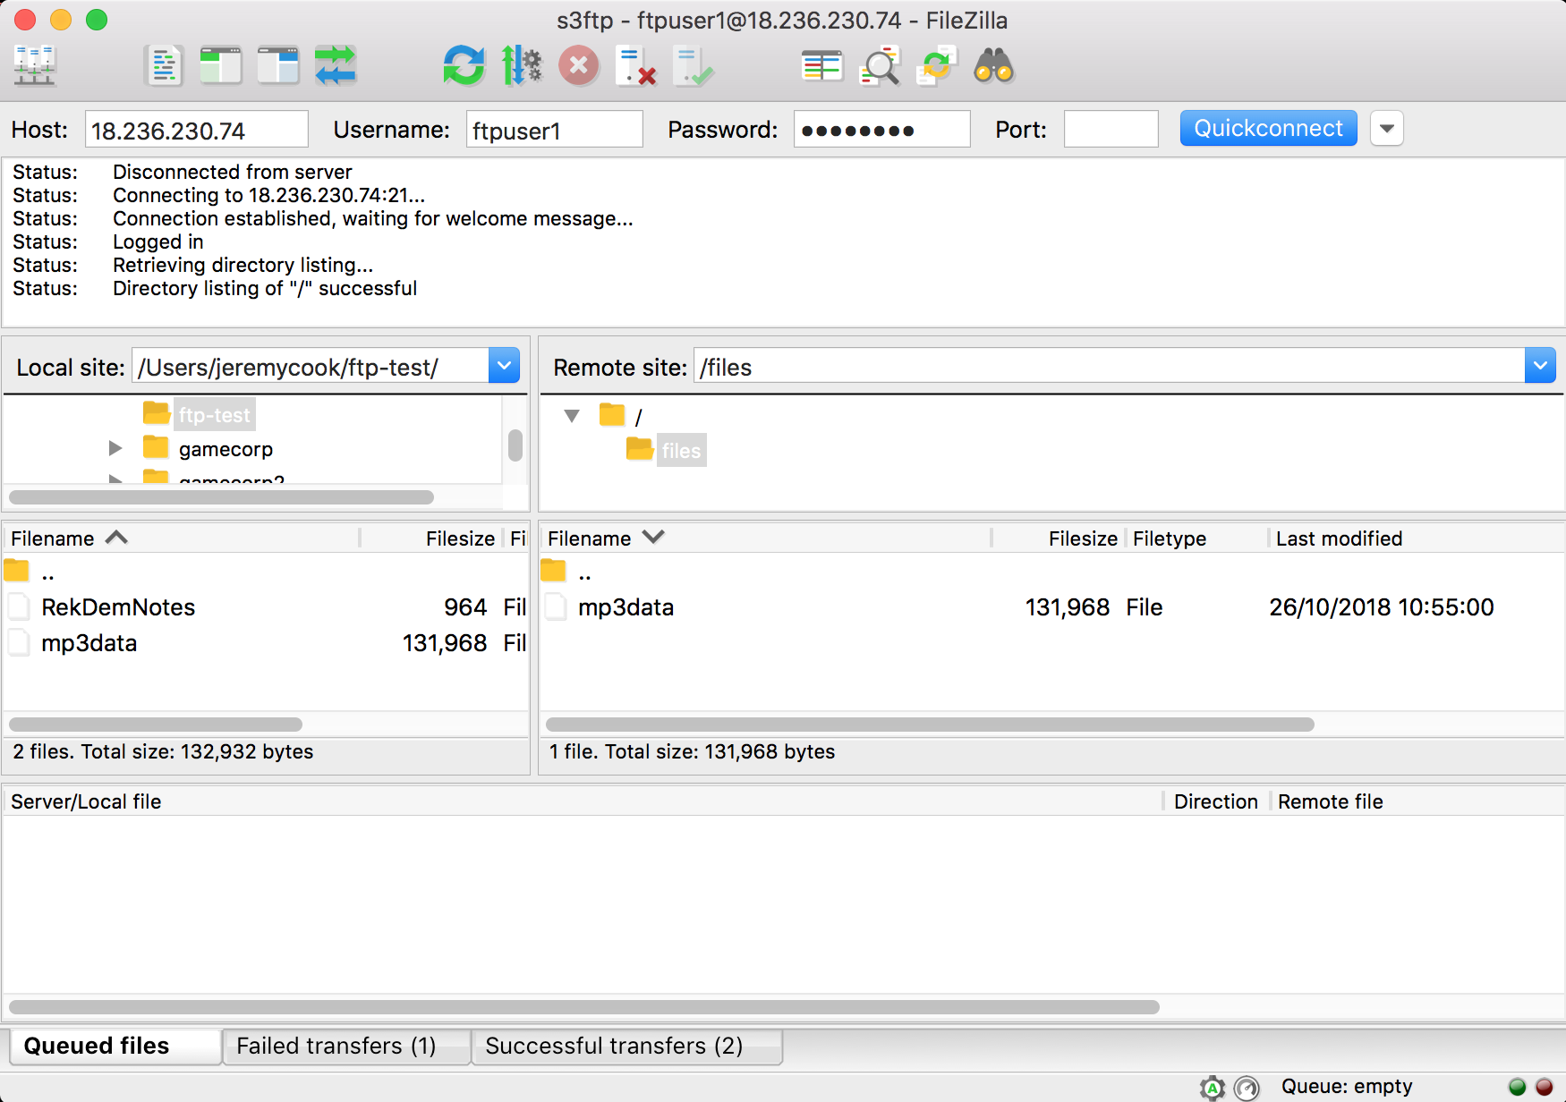Viewport: 1566px width, 1102px height.
Task: Click the binoculars file search icon
Action: point(993,66)
